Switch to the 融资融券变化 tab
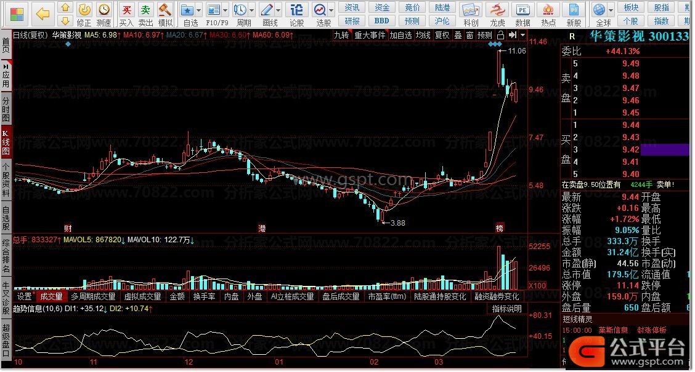Screen dimensions: 695x372 [497, 296]
